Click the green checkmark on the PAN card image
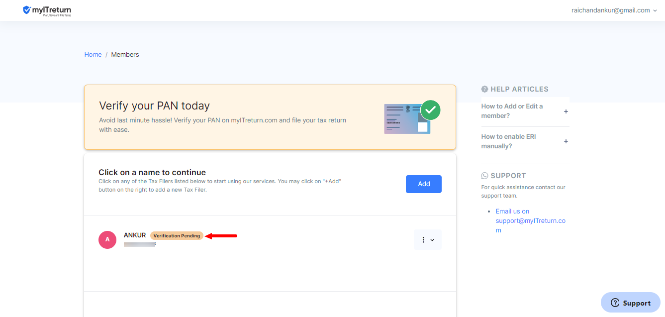 point(430,110)
